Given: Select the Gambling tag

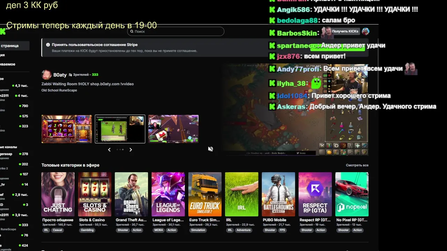Looking at the screenshot, I should click(x=87, y=230).
